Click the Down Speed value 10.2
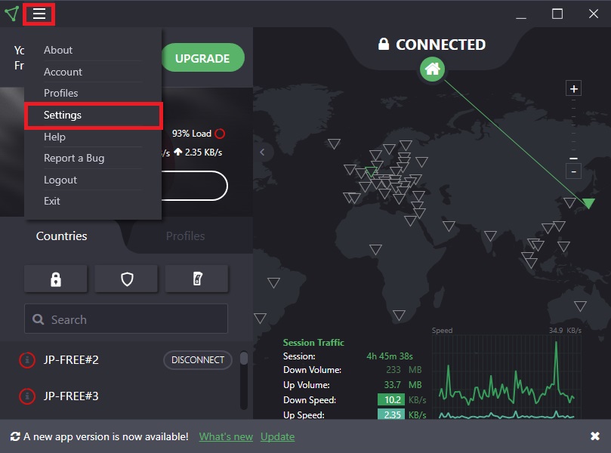The image size is (611, 453). click(x=393, y=399)
